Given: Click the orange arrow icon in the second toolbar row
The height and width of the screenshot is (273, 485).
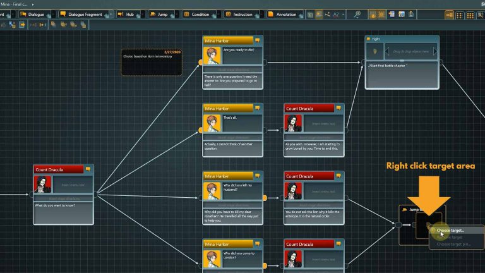Looking at the screenshot, I should pyautogui.click(x=22, y=25).
